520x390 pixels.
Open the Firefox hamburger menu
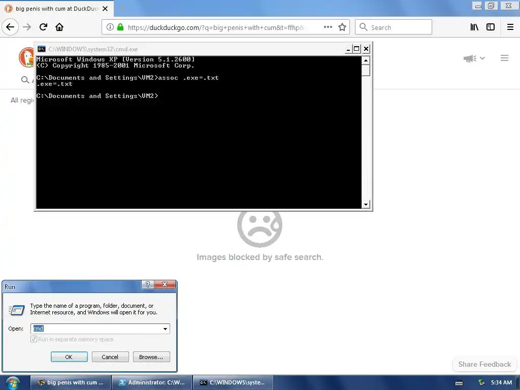(510, 27)
